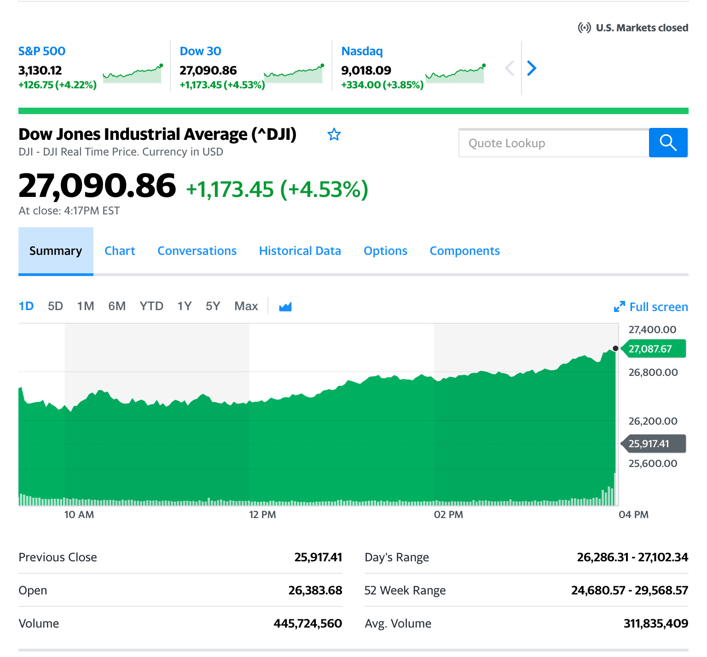Click the 27,090.86 headline price
This screenshot has height=657, width=707.
point(97,186)
